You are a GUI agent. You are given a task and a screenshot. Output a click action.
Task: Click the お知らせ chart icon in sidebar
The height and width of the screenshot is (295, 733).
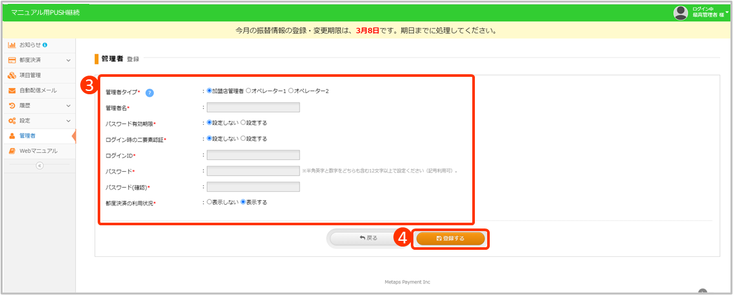(x=12, y=45)
